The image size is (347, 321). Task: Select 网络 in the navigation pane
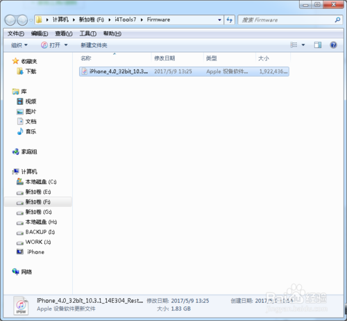[26, 272]
